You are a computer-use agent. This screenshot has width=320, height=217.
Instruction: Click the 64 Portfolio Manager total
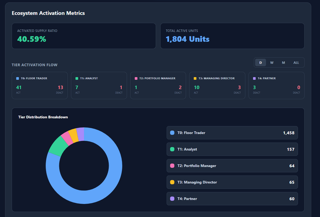click(x=292, y=166)
